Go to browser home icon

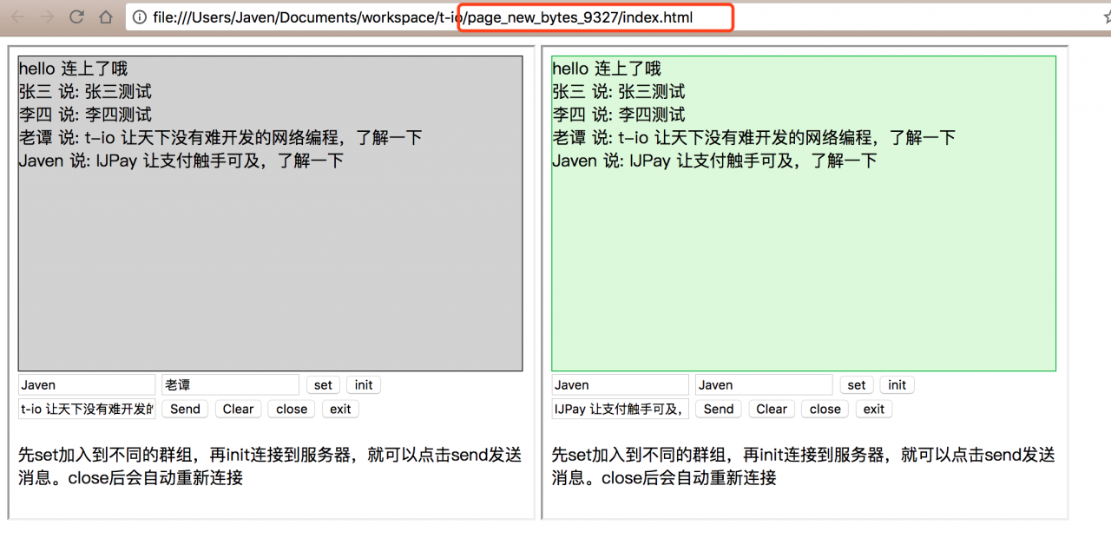[x=106, y=17]
